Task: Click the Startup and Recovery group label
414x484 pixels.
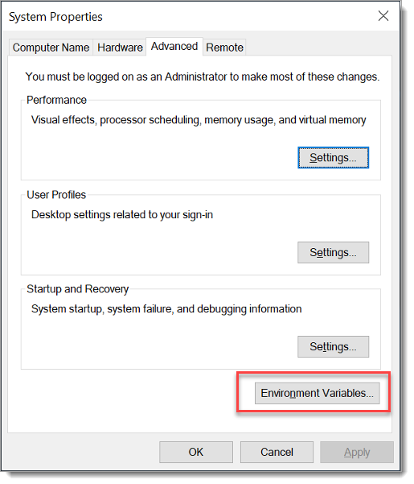Action: (78, 289)
